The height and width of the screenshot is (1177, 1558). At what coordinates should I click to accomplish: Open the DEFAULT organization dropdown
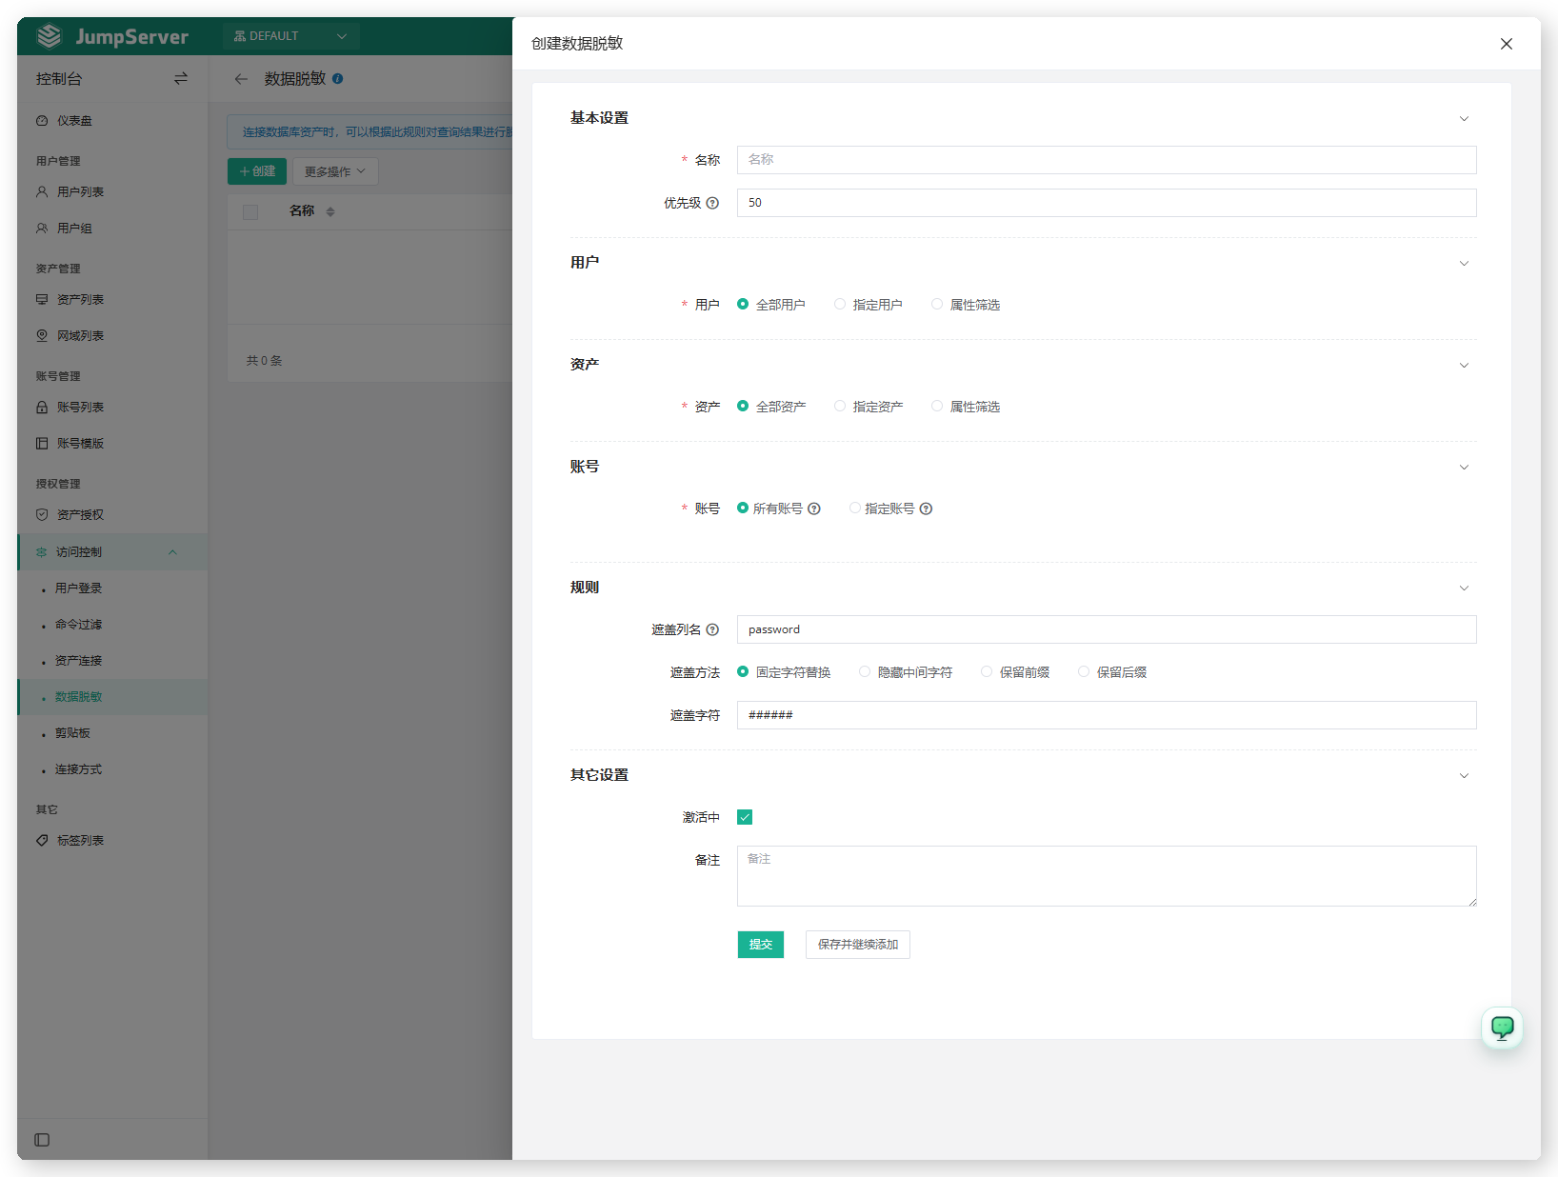pyautogui.click(x=290, y=36)
